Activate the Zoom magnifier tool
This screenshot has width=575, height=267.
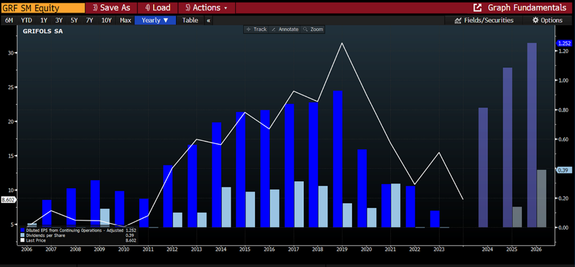click(x=312, y=30)
